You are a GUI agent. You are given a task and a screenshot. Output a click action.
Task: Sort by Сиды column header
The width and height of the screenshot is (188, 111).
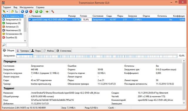[x=109, y=16]
